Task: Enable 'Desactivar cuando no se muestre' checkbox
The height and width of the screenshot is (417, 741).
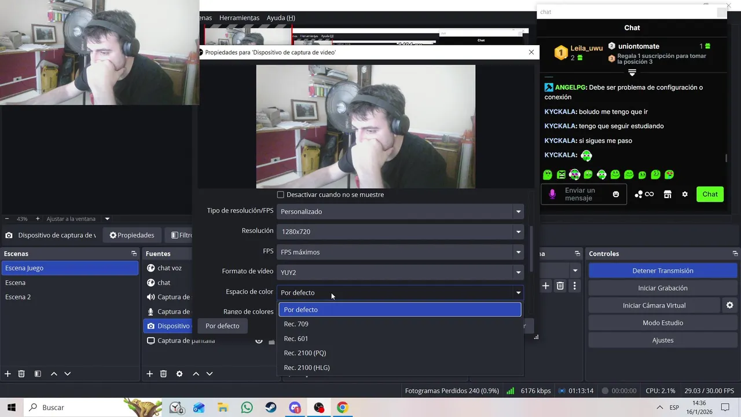Action: (281, 195)
